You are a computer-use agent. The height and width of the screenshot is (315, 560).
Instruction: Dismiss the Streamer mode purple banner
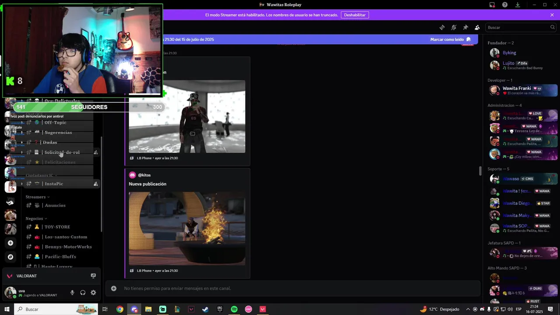click(x=552, y=15)
